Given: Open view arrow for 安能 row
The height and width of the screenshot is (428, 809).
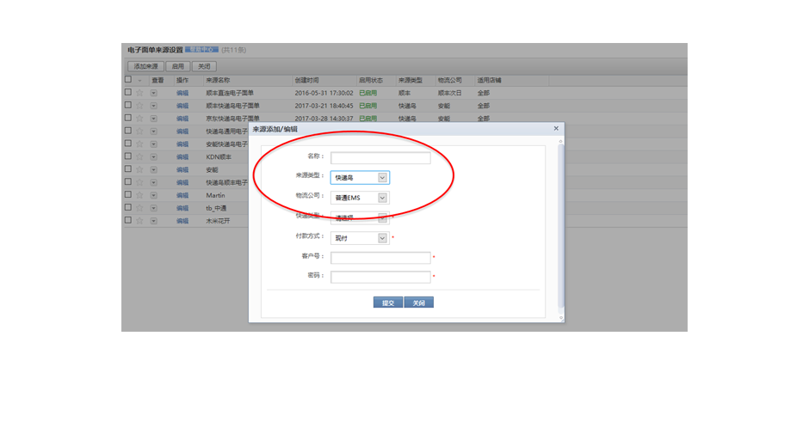Looking at the screenshot, I should (153, 169).
